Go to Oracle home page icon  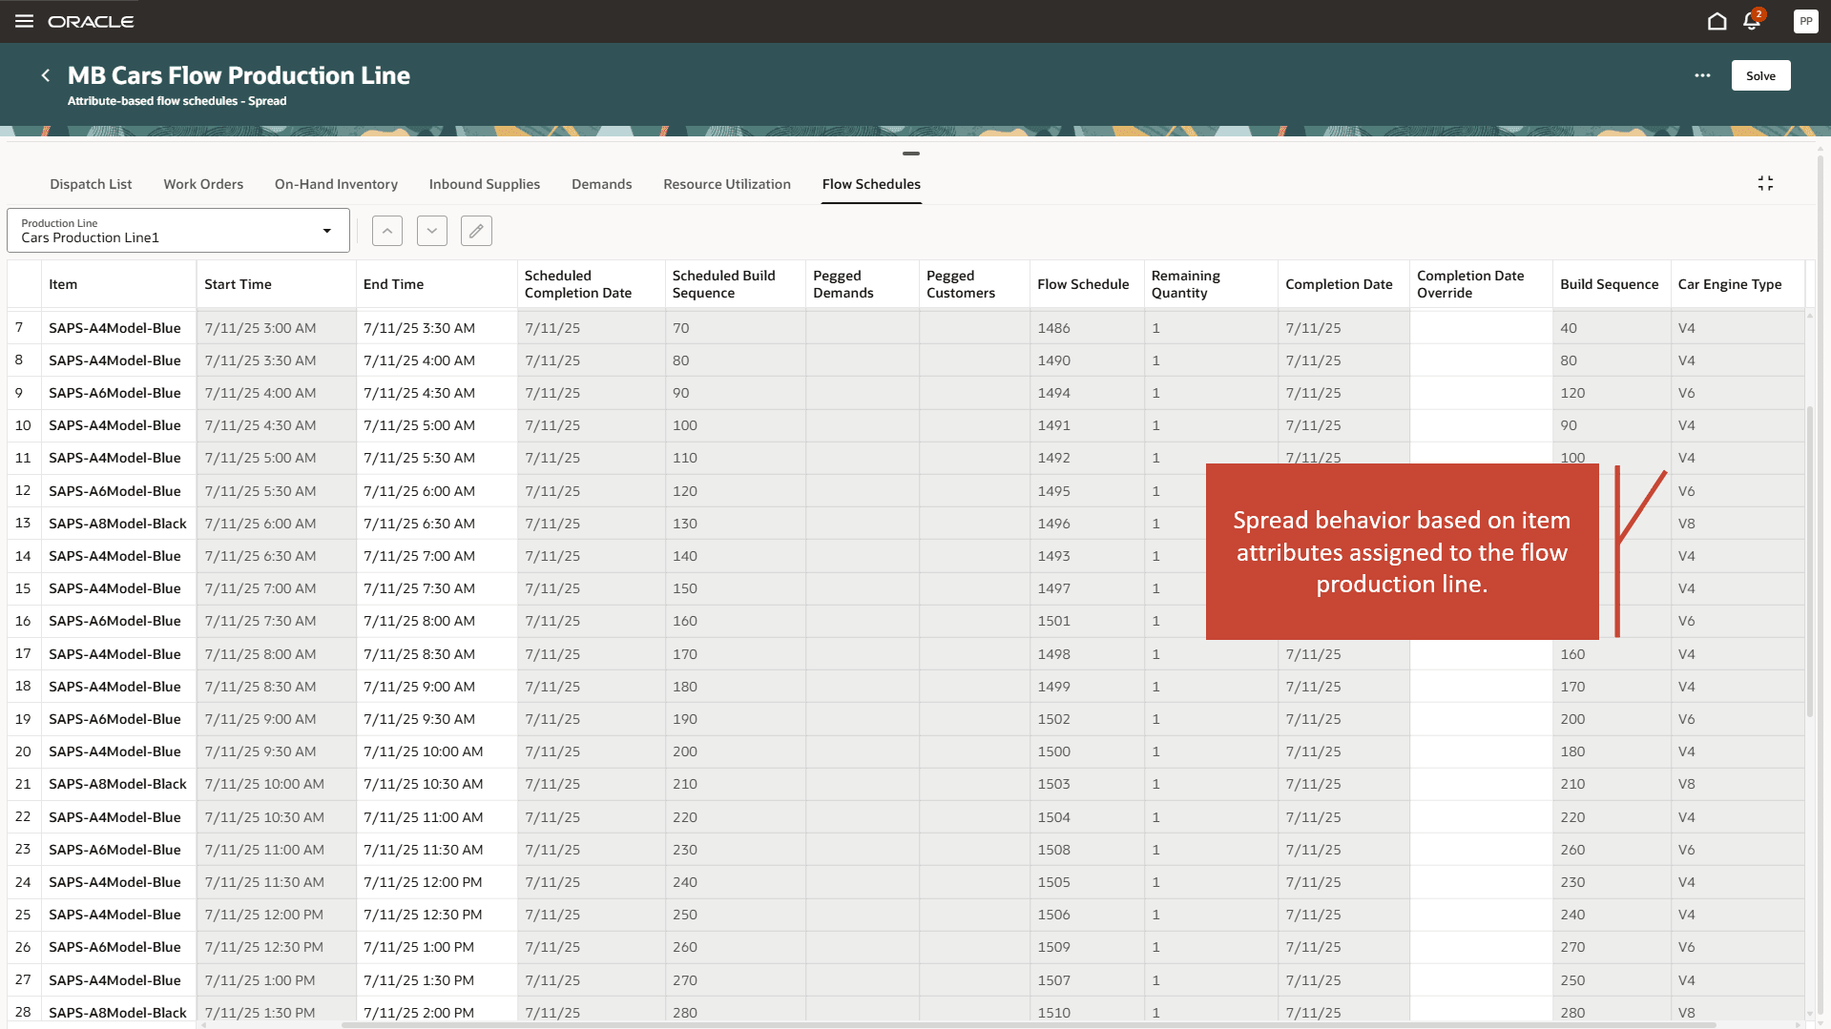tap(1717, 21)
